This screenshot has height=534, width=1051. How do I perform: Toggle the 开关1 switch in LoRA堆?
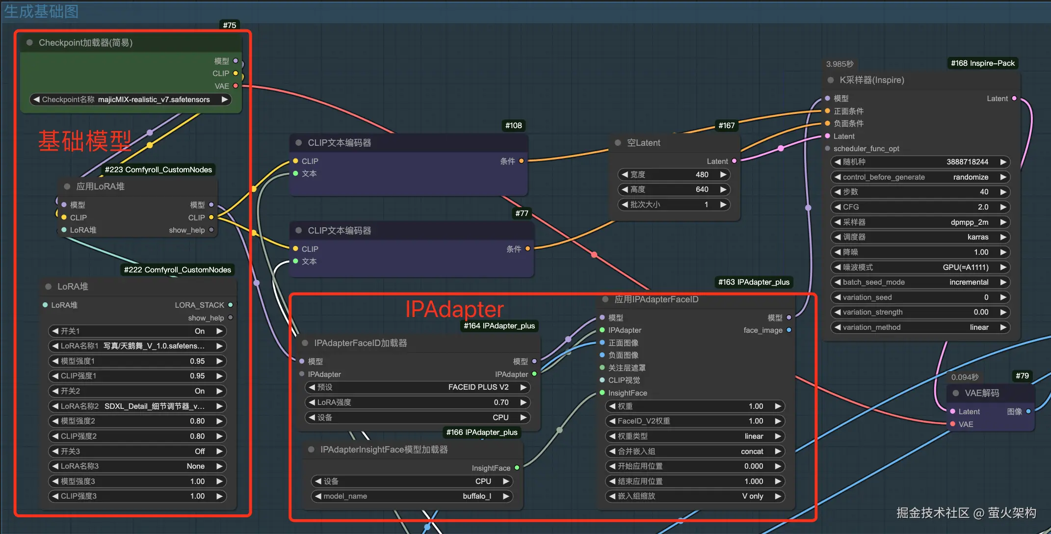coord(136,331)
